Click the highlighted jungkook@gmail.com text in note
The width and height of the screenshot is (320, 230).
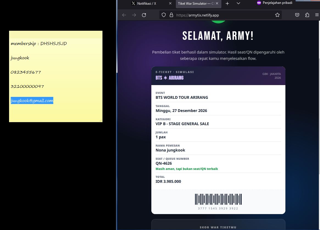(x=32, y=100)
